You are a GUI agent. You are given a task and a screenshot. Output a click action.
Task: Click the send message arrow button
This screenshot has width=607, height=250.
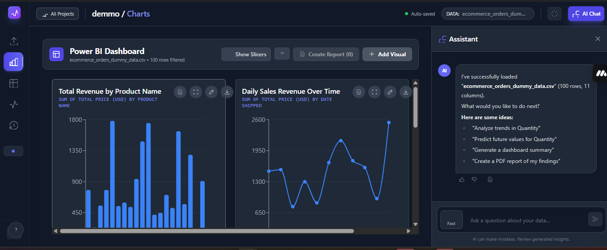595,219
